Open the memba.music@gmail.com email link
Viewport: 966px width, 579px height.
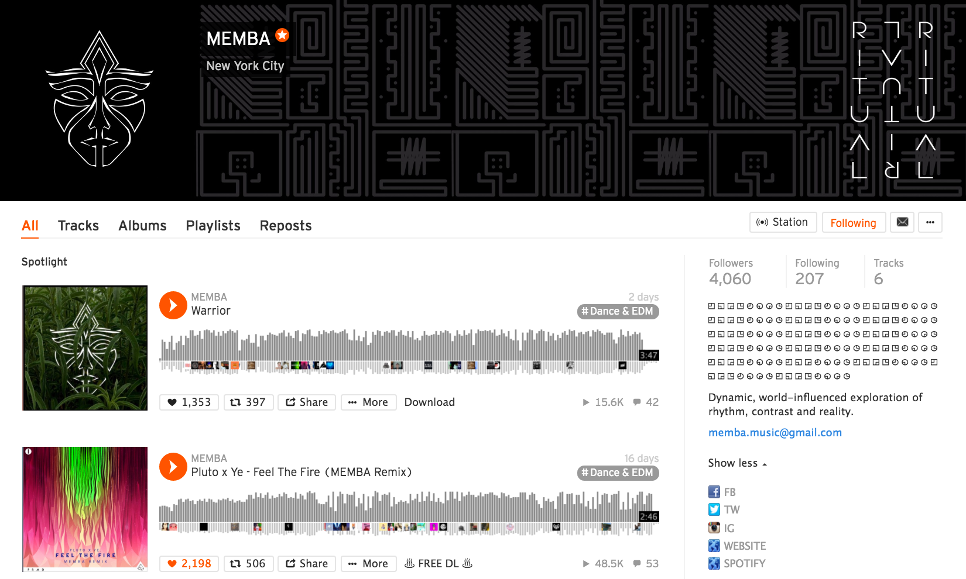(x=775, y=433)
